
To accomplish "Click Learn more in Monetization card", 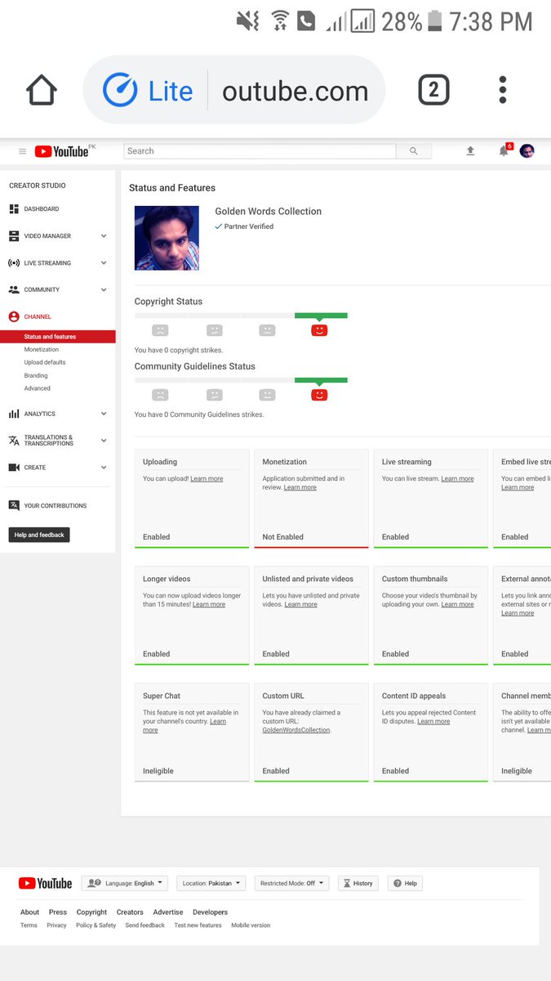I will [x=300, y=487].
